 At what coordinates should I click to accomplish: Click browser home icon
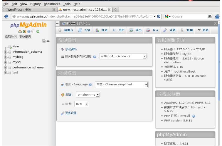coord(217,16)
